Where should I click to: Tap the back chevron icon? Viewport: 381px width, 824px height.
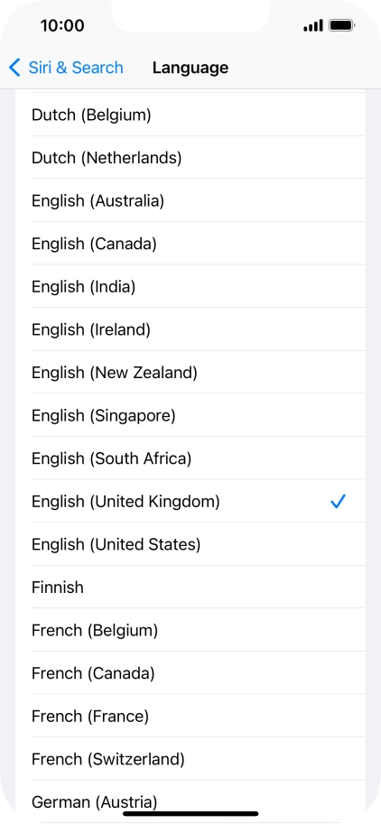coord(14,68)
